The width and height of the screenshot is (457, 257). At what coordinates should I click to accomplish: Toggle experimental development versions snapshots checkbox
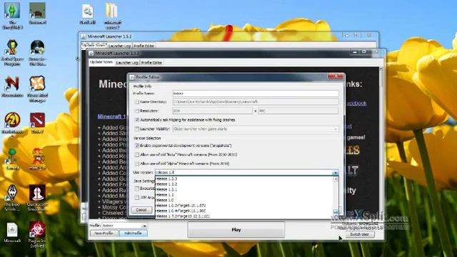[136, 146]
